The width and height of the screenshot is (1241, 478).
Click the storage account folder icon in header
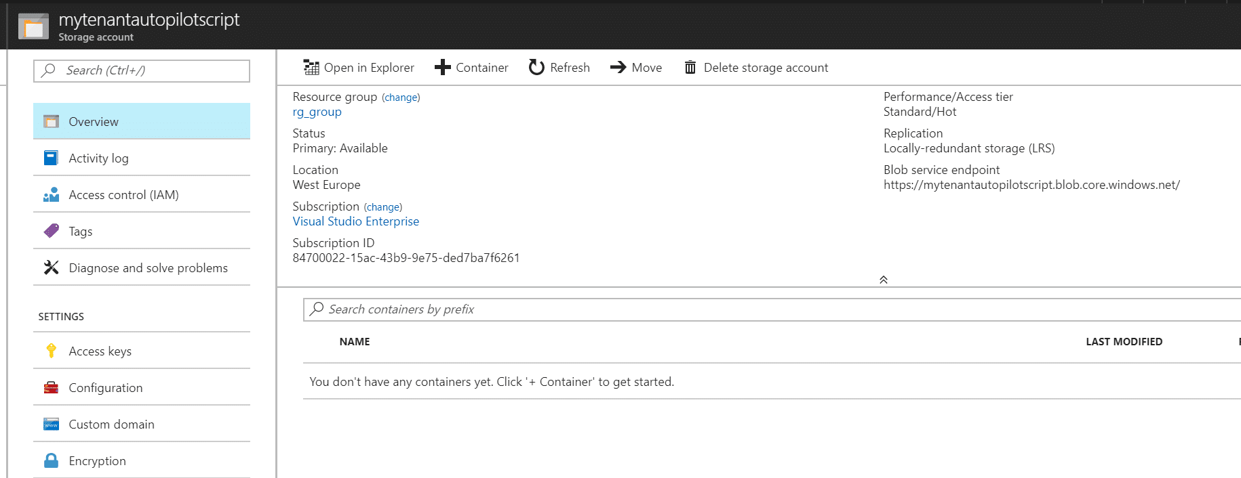tap(33, 26)
